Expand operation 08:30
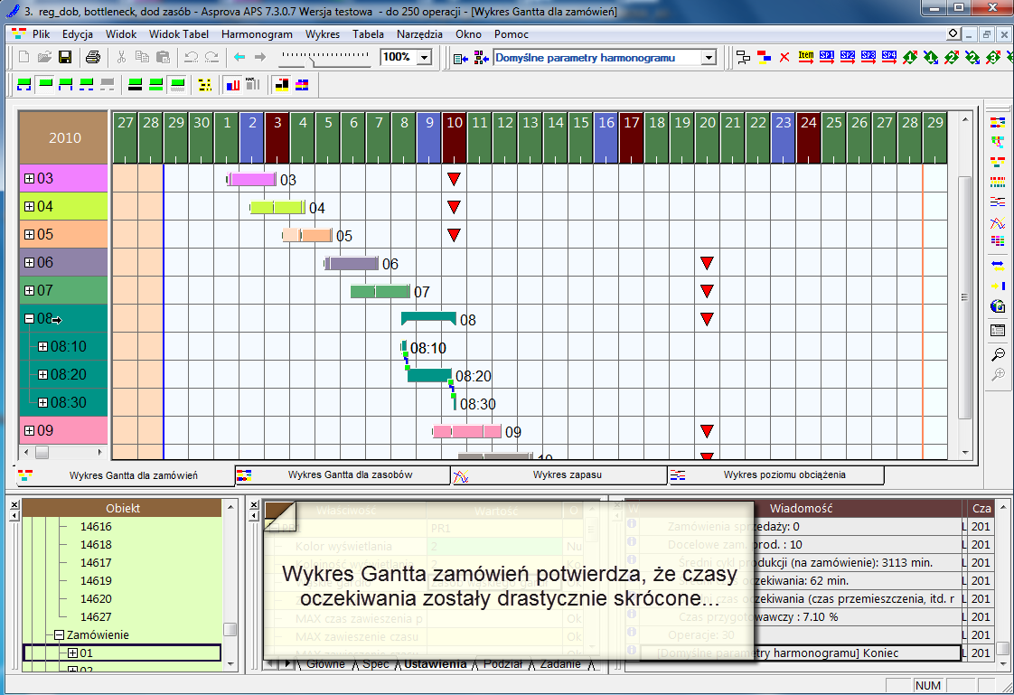 pyautogui.click(x=42, y=402)
